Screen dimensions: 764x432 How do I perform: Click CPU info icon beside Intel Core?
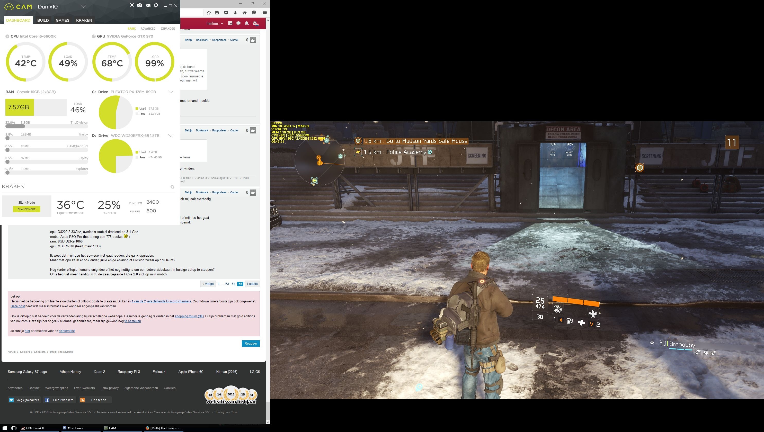(7, 37)
